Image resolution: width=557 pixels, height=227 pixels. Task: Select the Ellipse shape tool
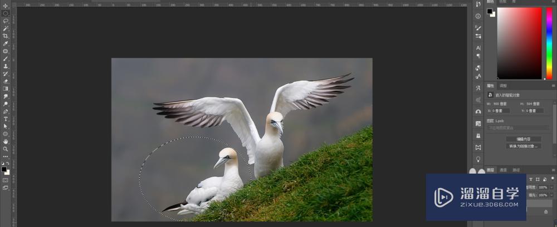tap(6, 134)
